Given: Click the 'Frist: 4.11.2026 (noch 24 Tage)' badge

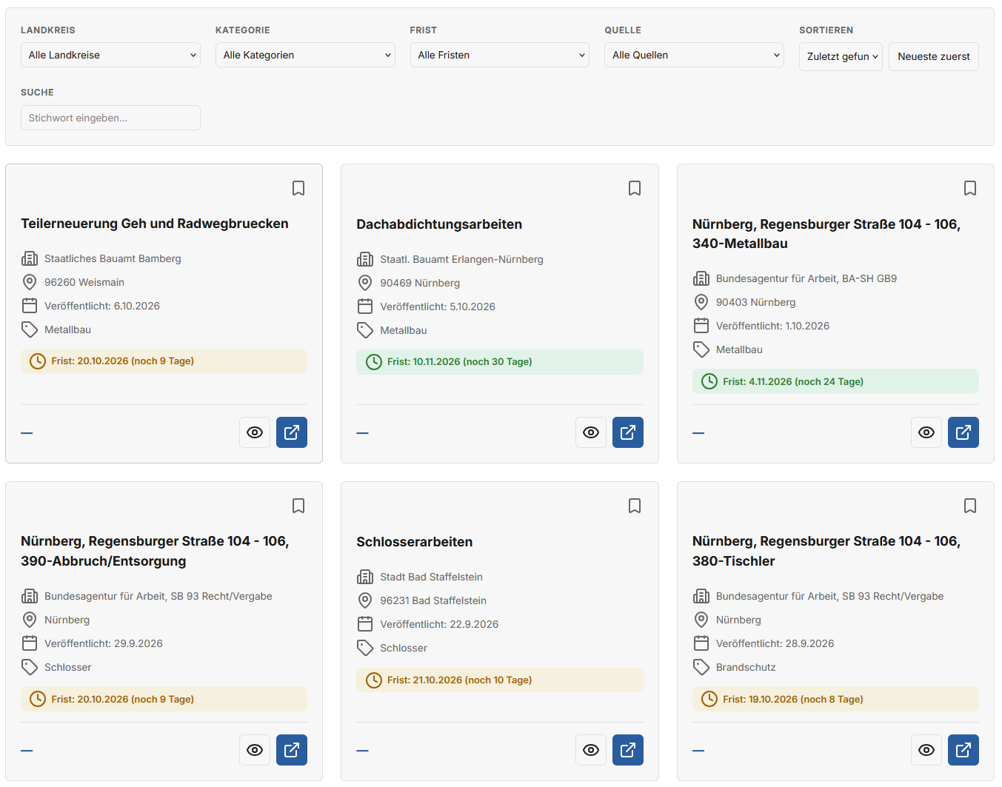Looking at the screenshot, I should [x=835, y=381].
